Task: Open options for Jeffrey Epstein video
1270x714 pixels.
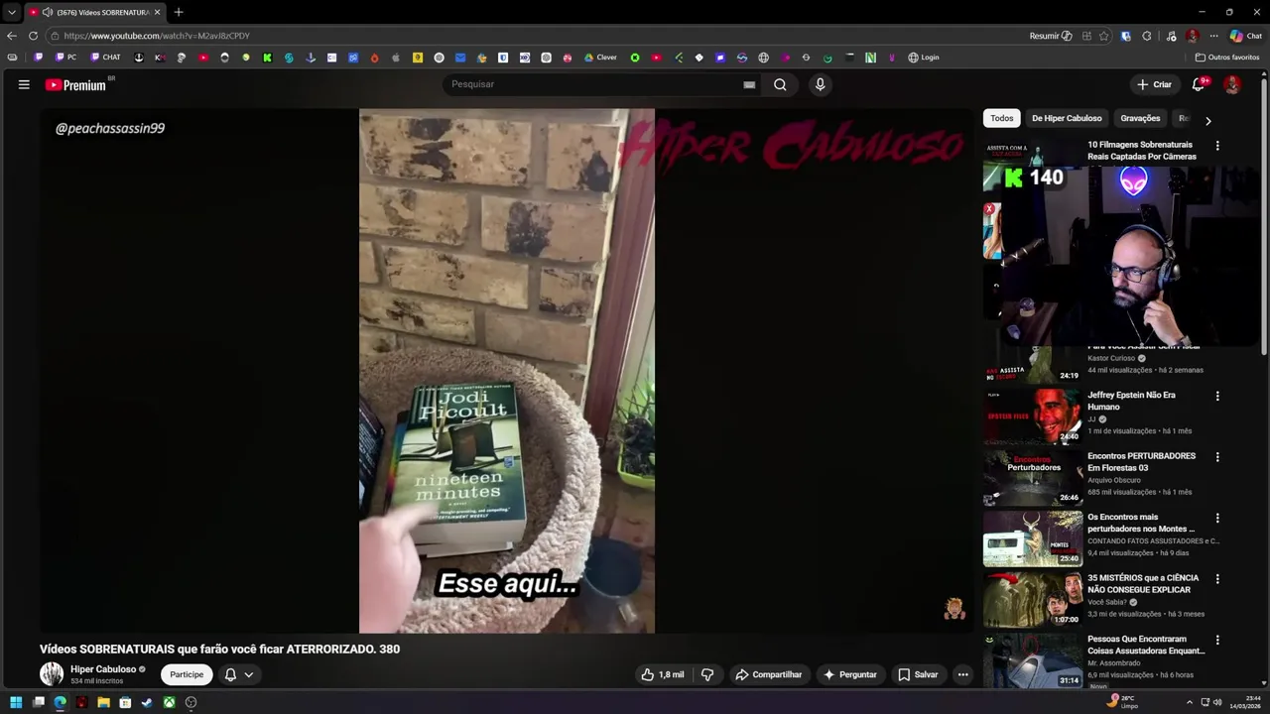Action: tap(1217, 396)
